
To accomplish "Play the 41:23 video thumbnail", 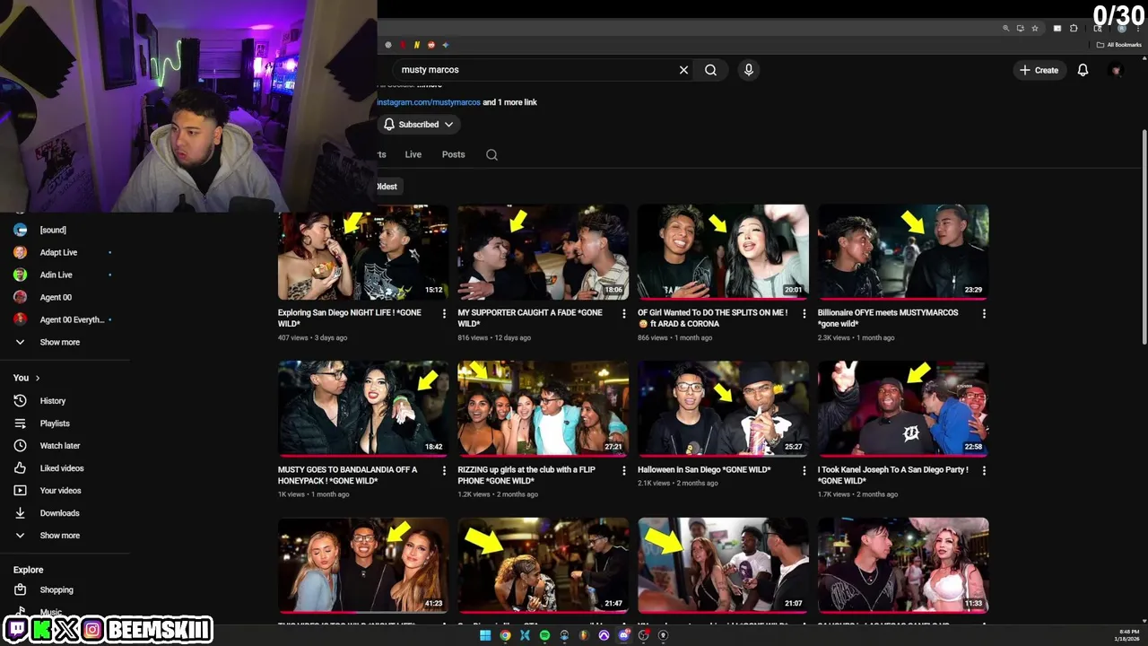I will click(363, 565).
